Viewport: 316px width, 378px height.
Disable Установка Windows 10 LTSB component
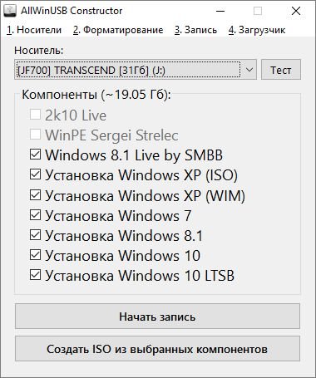coord(35,275)
